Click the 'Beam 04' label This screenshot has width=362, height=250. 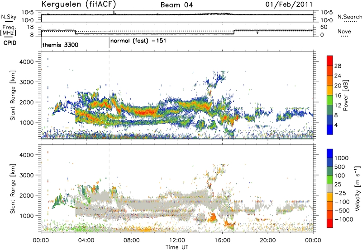[x=176, y=5]
